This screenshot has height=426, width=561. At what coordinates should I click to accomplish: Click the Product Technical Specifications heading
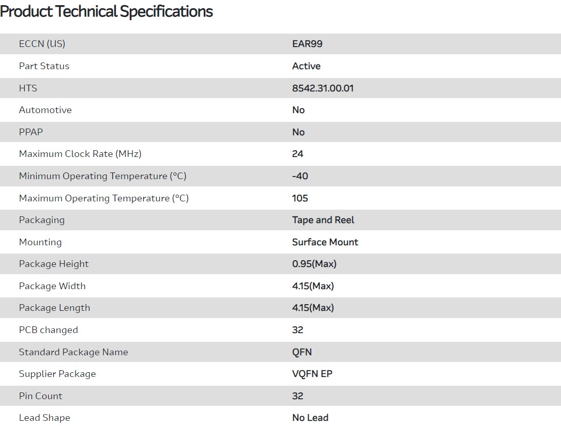107,11
